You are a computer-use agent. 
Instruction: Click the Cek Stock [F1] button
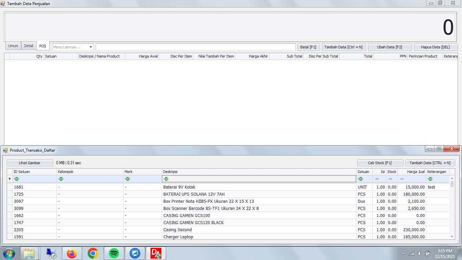pos(380,162)
